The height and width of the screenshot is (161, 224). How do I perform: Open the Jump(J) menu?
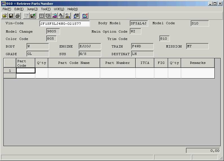tap(32, 9)
